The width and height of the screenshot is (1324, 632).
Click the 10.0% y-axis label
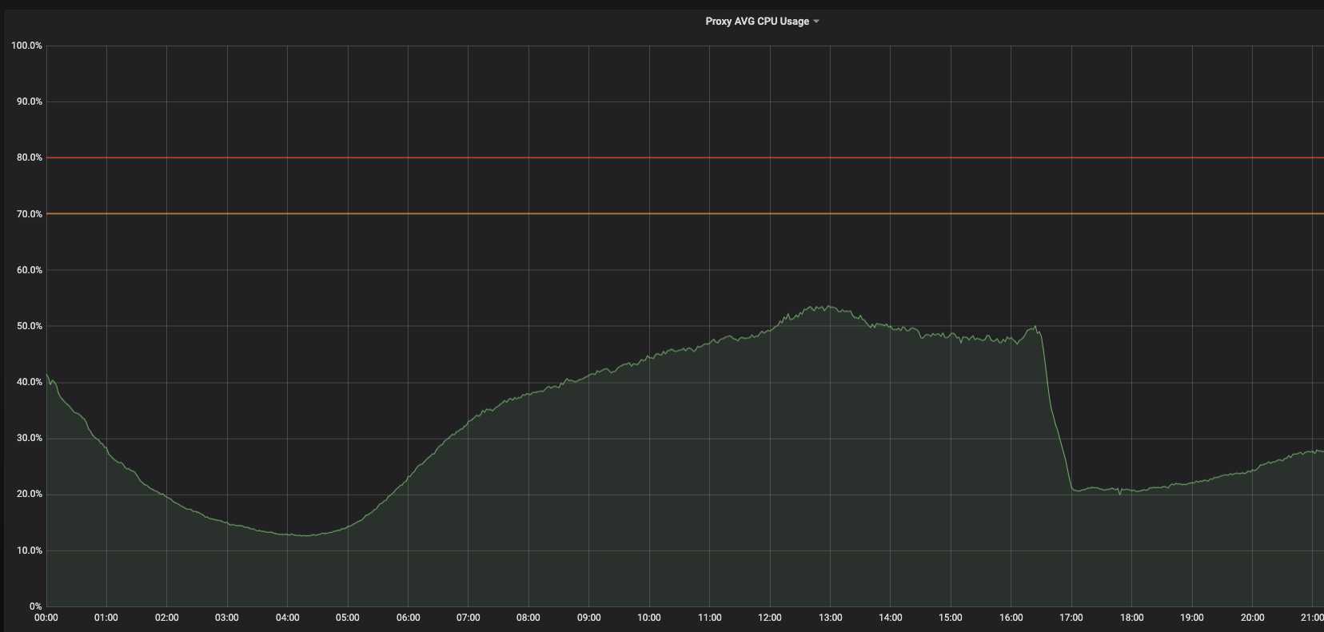tap(29, 551)
